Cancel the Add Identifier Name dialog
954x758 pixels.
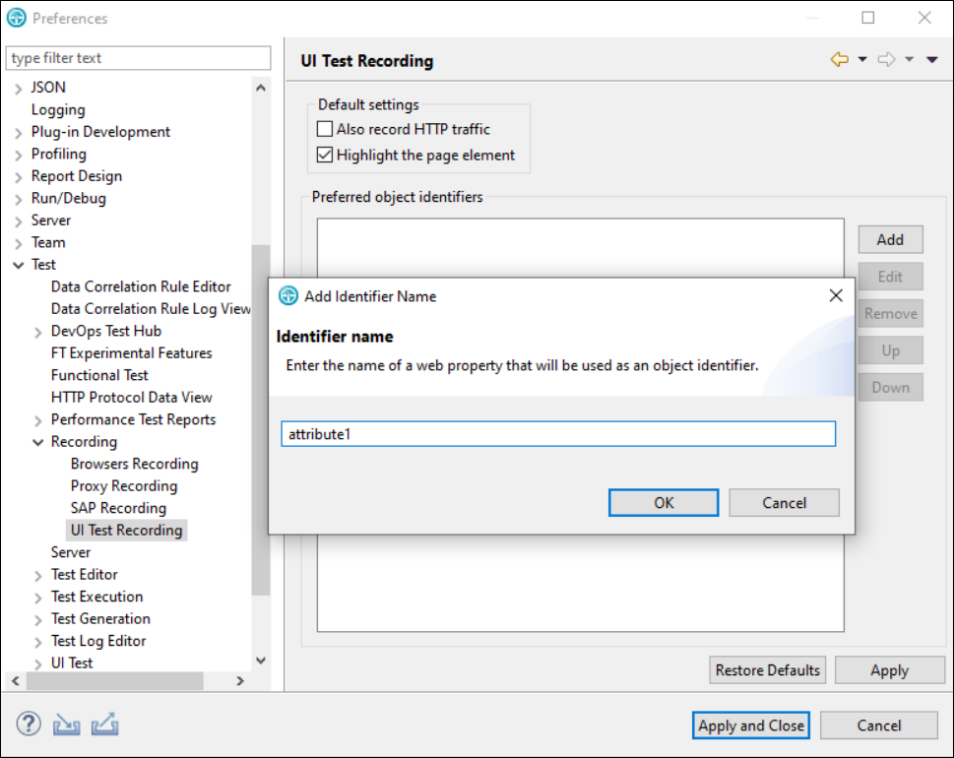784,502
